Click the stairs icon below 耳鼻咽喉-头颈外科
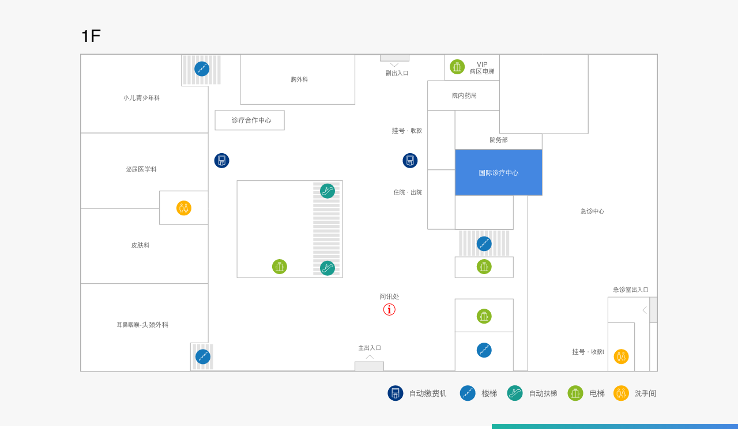The height and width of the screenshot is (429, 738). (x=202, y=356)
